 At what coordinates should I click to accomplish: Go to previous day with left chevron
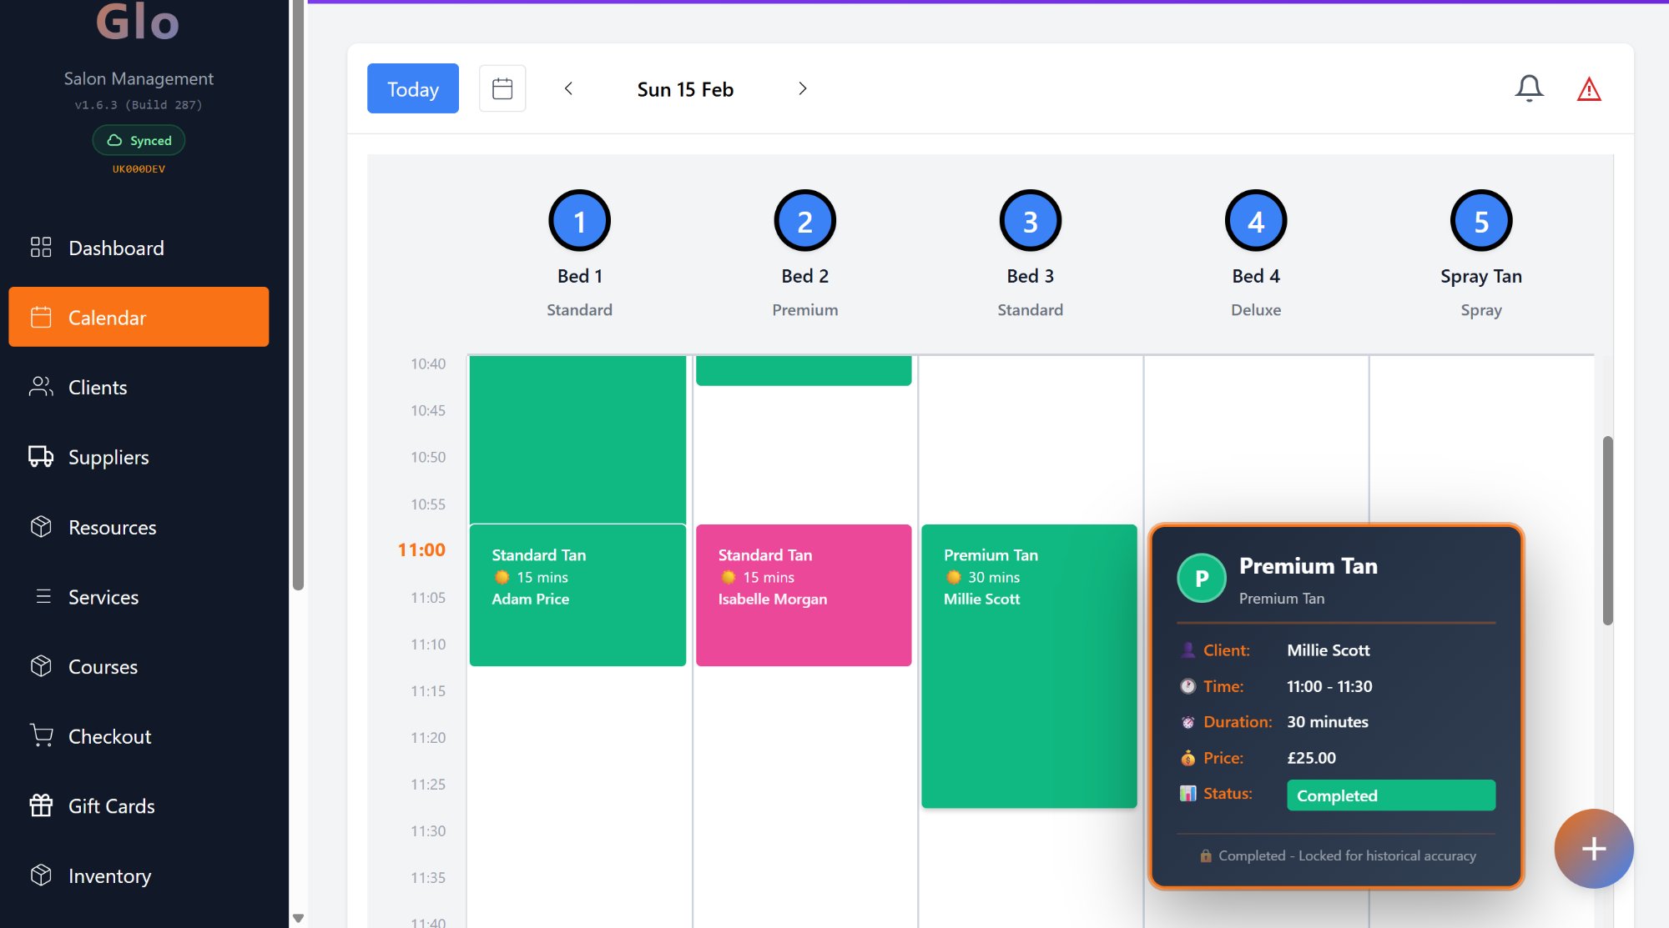(x=569, y=88)
